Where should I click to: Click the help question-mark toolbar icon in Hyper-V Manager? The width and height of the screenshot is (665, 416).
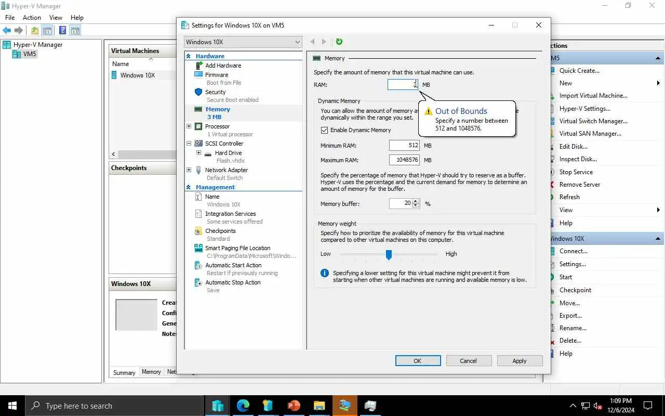62,31
